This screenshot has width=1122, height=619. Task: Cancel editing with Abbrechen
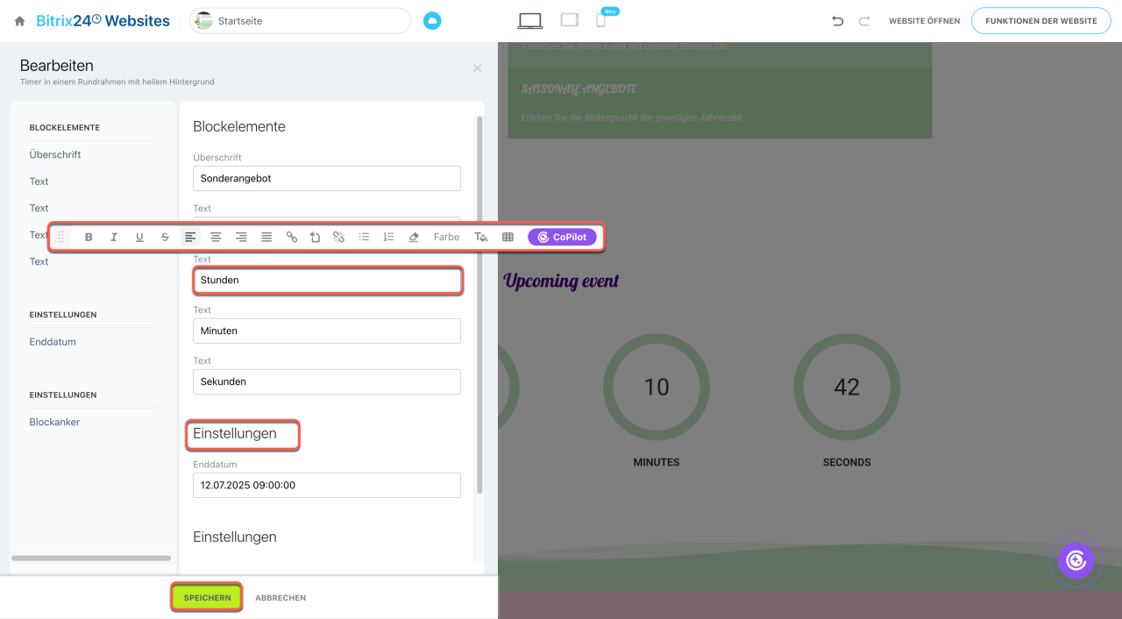coord(280,598)
